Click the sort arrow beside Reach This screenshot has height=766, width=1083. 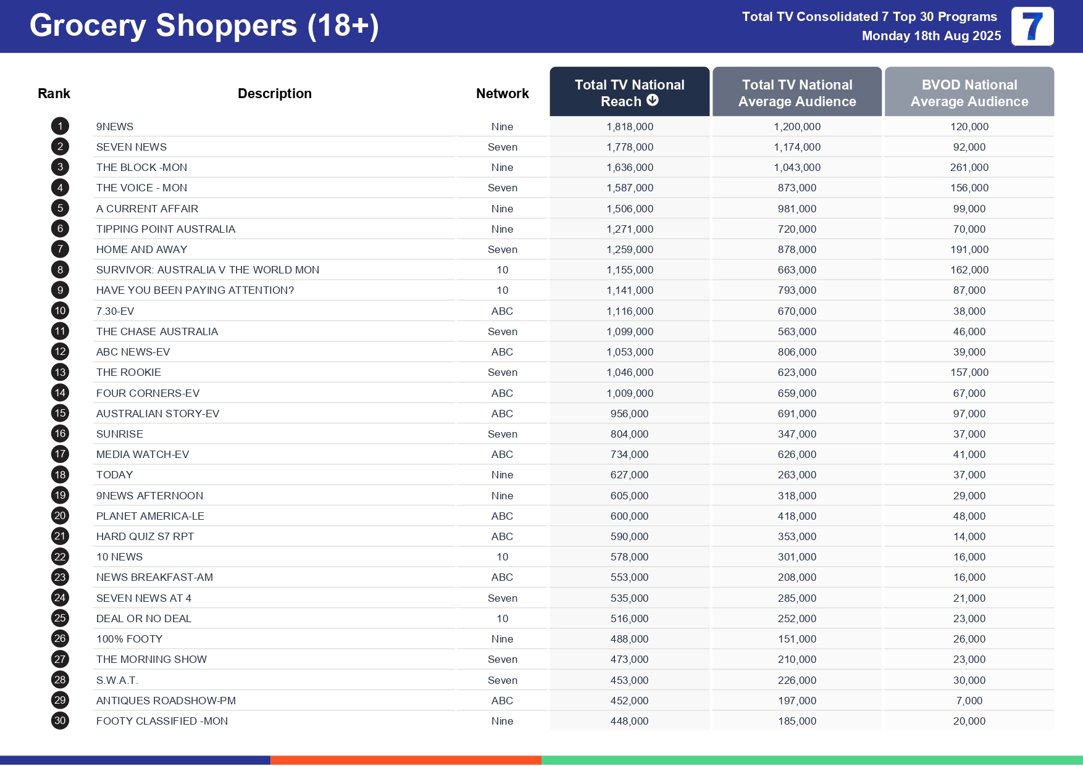652,101
